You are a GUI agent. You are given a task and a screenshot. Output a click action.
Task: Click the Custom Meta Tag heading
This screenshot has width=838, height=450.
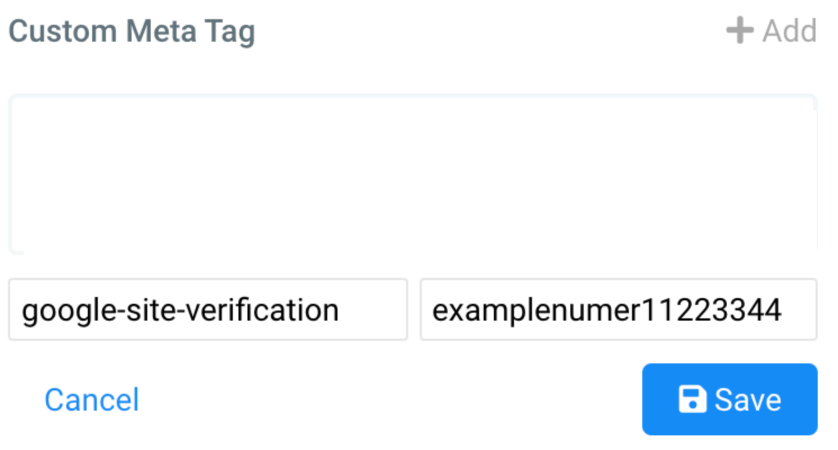tap(132, 31)
